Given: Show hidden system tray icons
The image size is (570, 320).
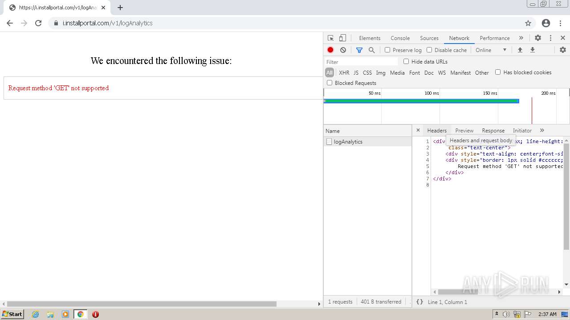Looking at the screenshot, I should (x=497, y=314).
